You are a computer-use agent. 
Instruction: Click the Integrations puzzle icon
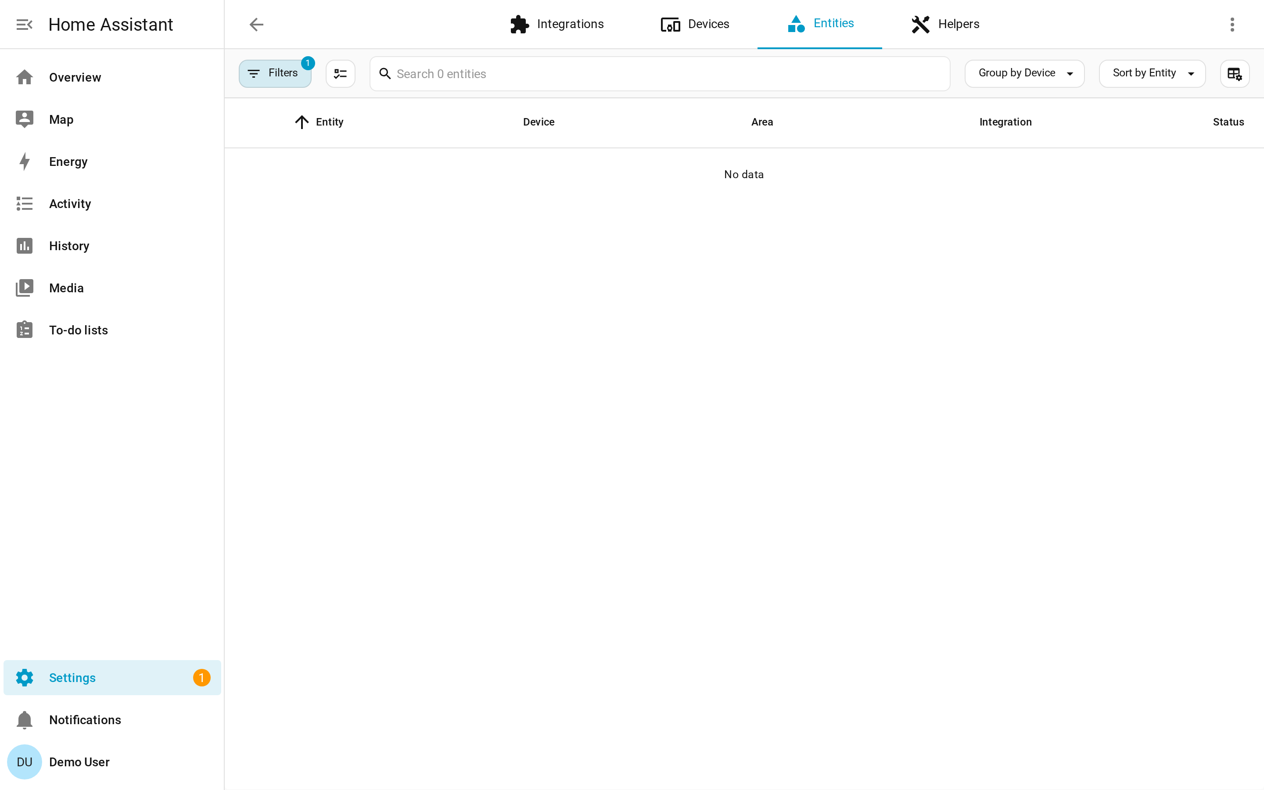click(x=519, y=24)
